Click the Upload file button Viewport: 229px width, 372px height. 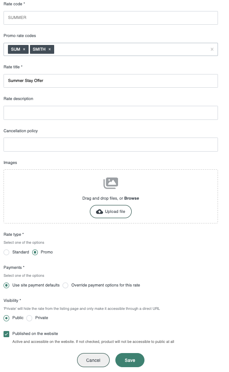point(111,212)
